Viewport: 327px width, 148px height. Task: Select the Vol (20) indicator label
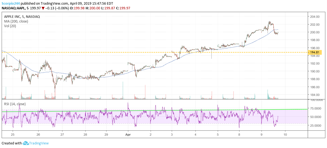tap(10, 26)
